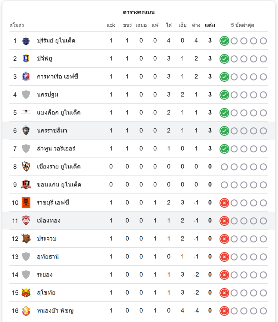Click Buriram United's green win indicator
Viewport: 278px width, 322px height.
coord(224,41)
